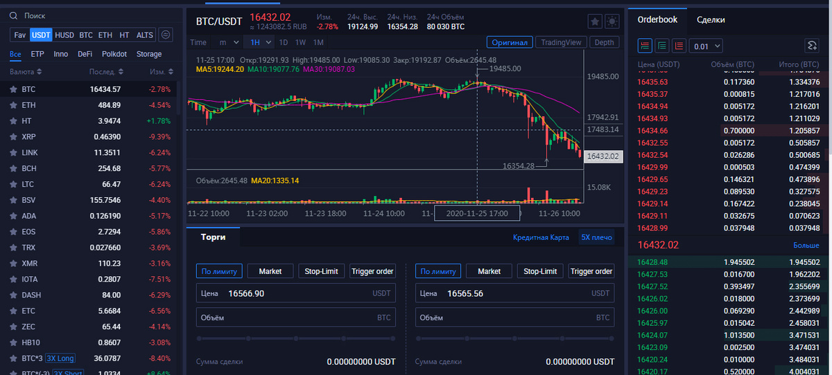The image size is (832, 375).
Task: Select the 1W chart interval
Action: click(301, 42)
